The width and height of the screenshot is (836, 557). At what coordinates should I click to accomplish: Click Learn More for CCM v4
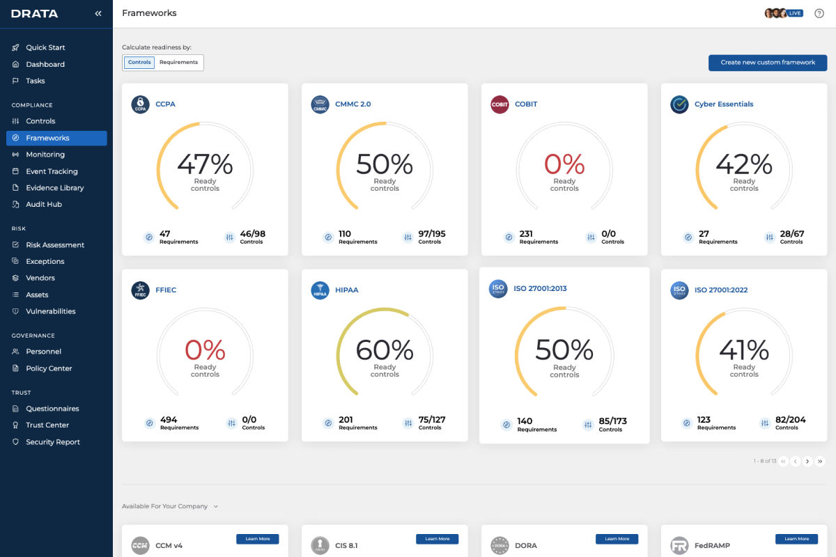258,539
